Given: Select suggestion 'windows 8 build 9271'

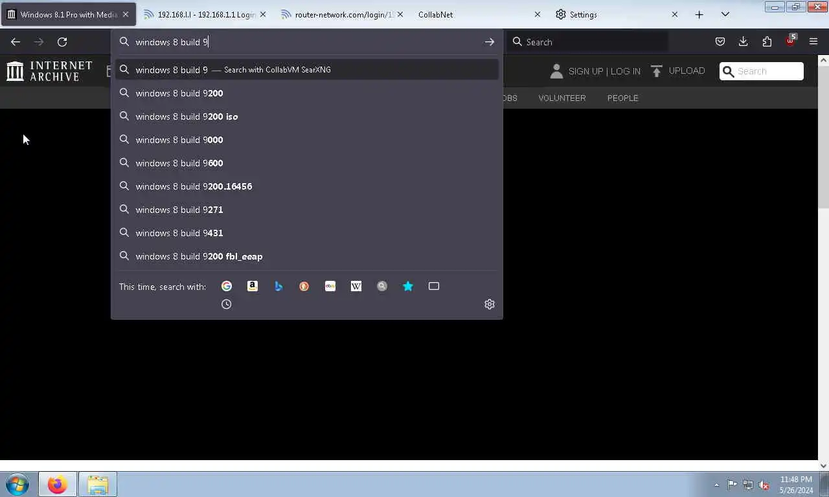Looking at the screenshot, I should pyautogui.click(x=307, y=210).
